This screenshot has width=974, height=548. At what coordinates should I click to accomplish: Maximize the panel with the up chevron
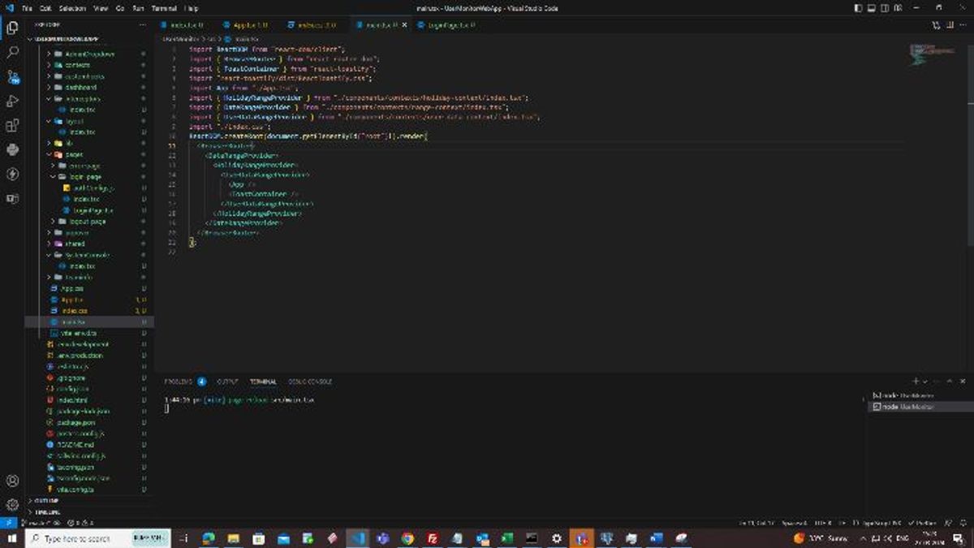[948, 381]
